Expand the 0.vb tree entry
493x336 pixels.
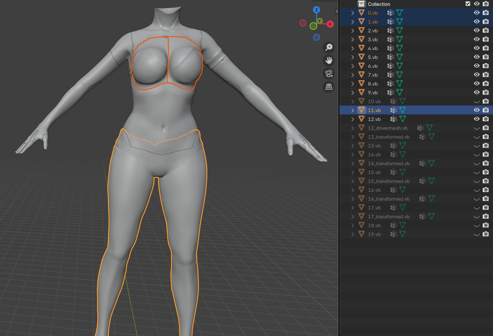pyautogui.click(x=352, y=13)
